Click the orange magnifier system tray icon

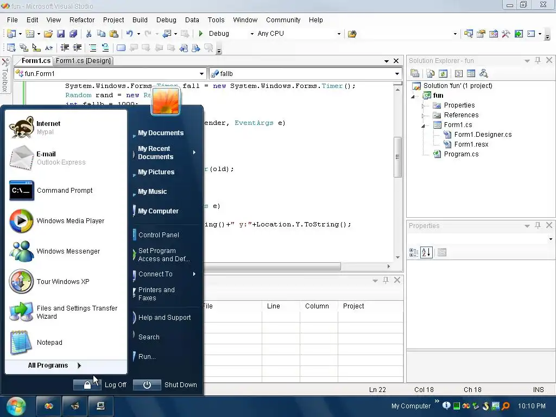point(506,406)
